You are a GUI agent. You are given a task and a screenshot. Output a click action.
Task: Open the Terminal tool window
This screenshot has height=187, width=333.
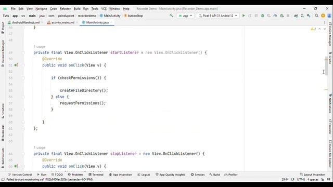pyautogui.click(x=96, y=175)
